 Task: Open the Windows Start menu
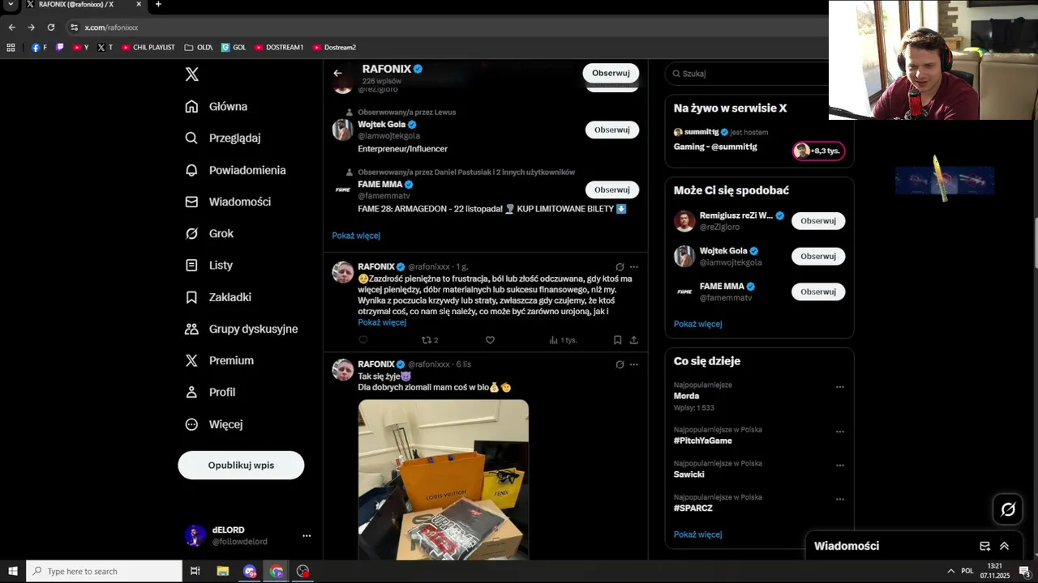[x=13, y=572]
